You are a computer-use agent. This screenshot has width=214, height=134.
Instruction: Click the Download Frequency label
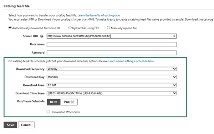(x=30, y=69)
